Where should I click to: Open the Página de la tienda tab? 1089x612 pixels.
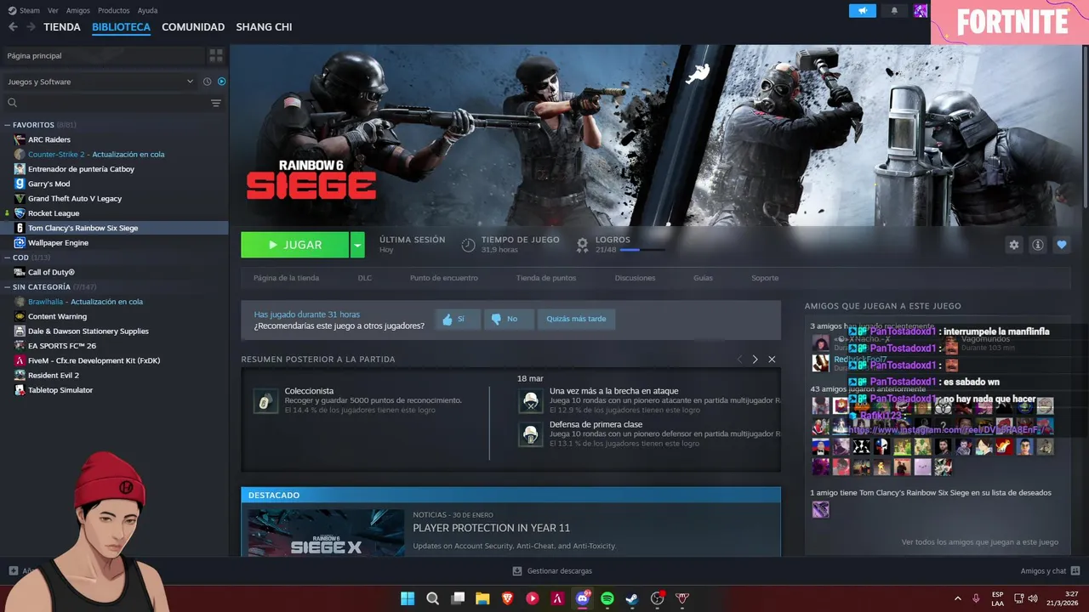pyautogui.click(x=286, y=278)
